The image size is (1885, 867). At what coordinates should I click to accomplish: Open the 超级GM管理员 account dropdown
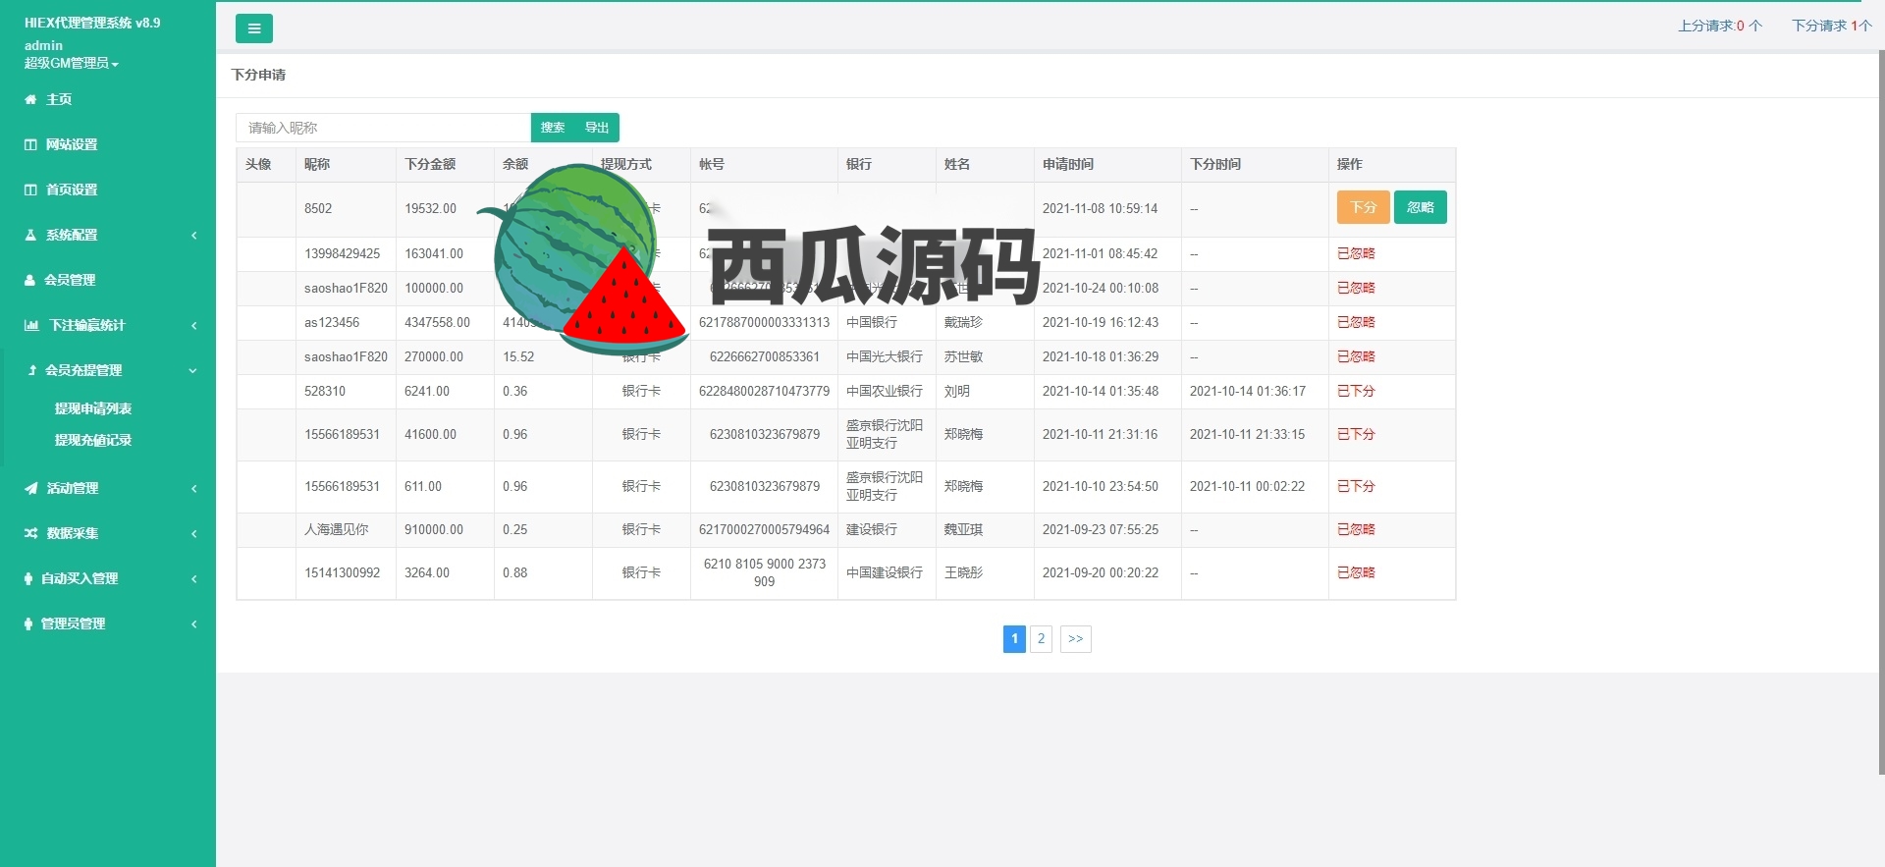[72, 63]
